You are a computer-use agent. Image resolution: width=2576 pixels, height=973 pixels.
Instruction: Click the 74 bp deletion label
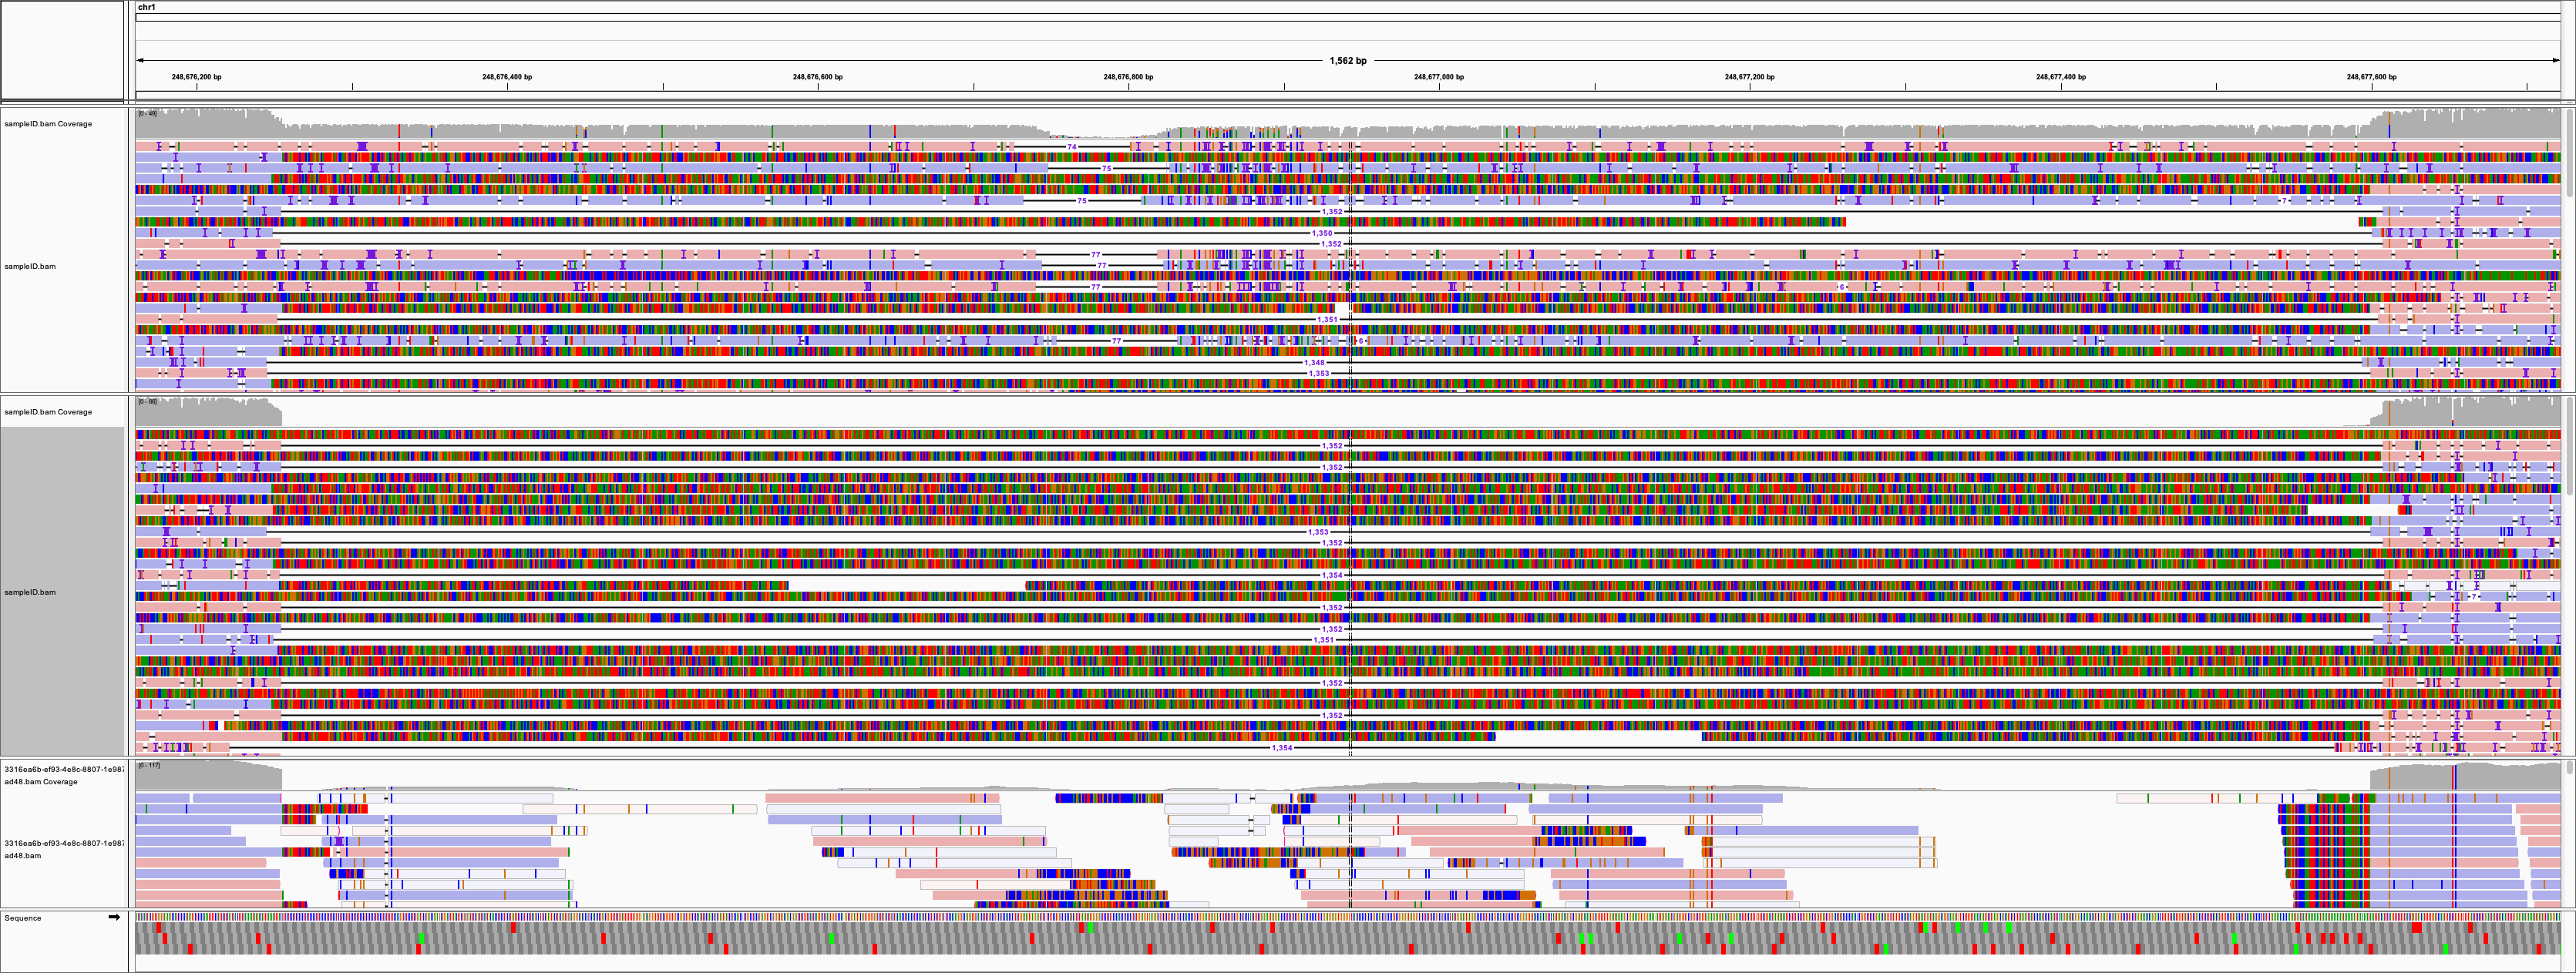pyautogui.click(x=1071, y=147)
